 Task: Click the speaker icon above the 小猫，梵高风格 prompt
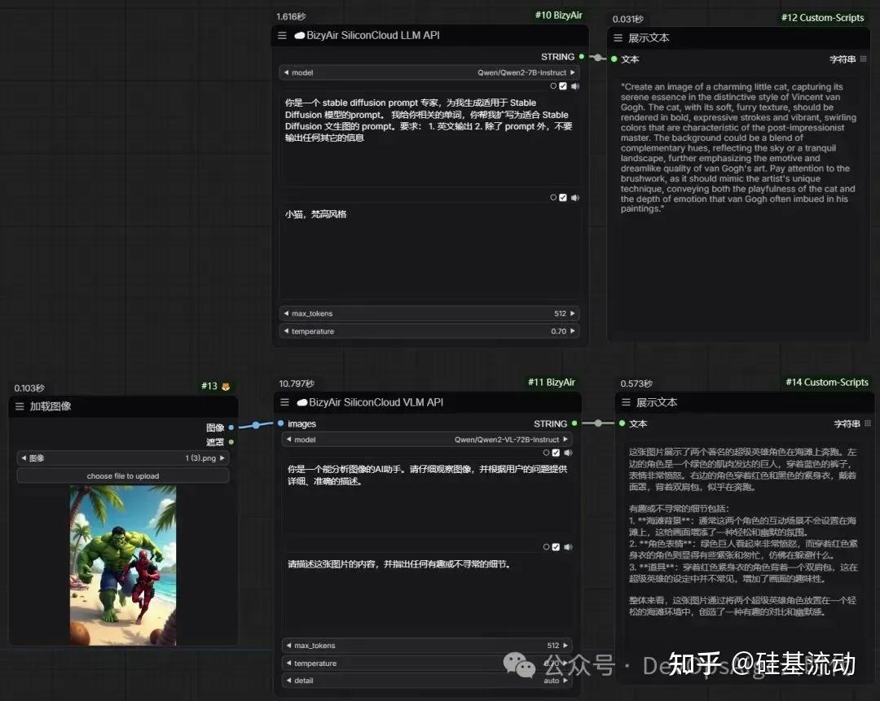click(574, 197)
